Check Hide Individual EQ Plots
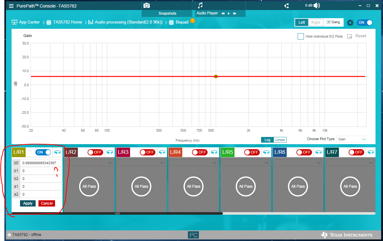This screenshot has height=241, width=383. pyautogui.click(x=300, y=36)
